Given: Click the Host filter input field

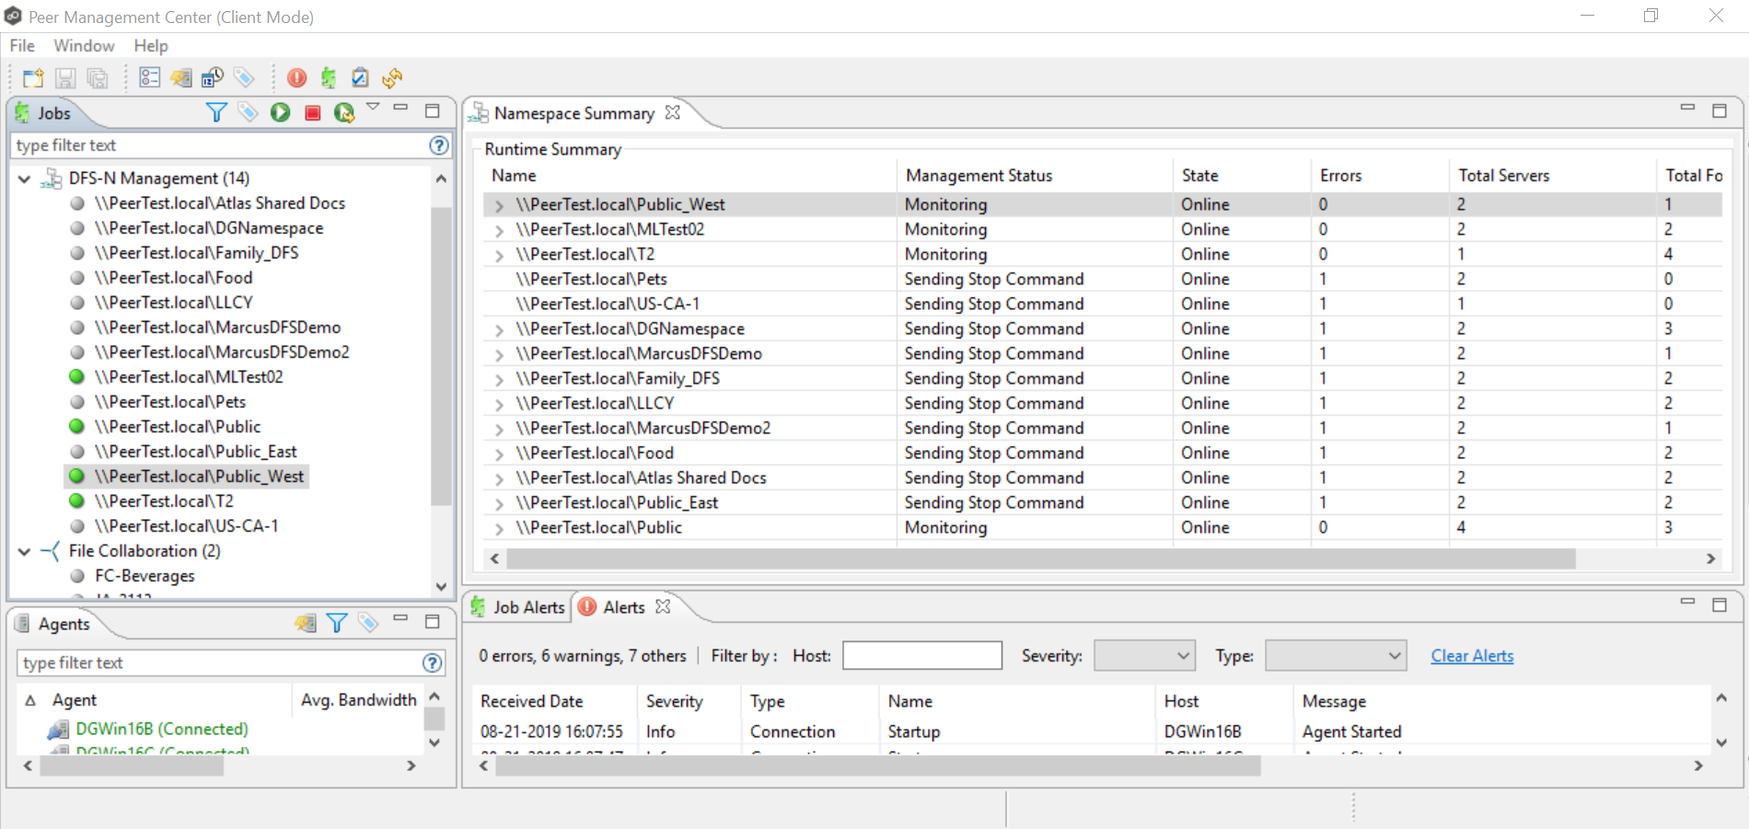Looking at the screenshot, I should tap(922, 656).
